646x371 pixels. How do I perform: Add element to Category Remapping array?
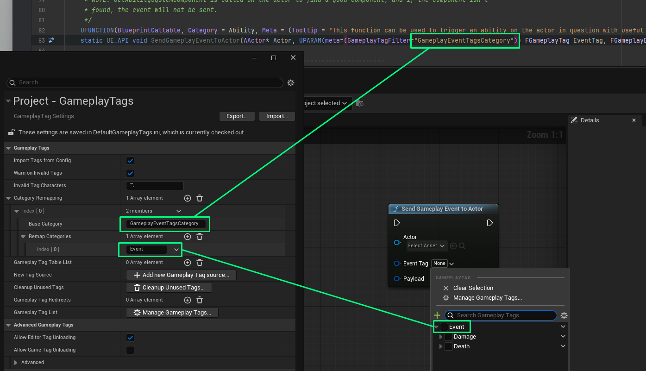[x=188, y=198]
